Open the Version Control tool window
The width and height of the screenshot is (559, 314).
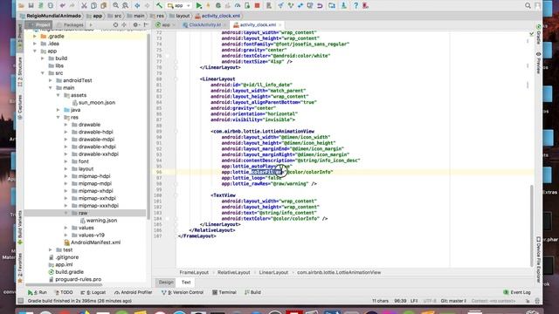(183, 292)
